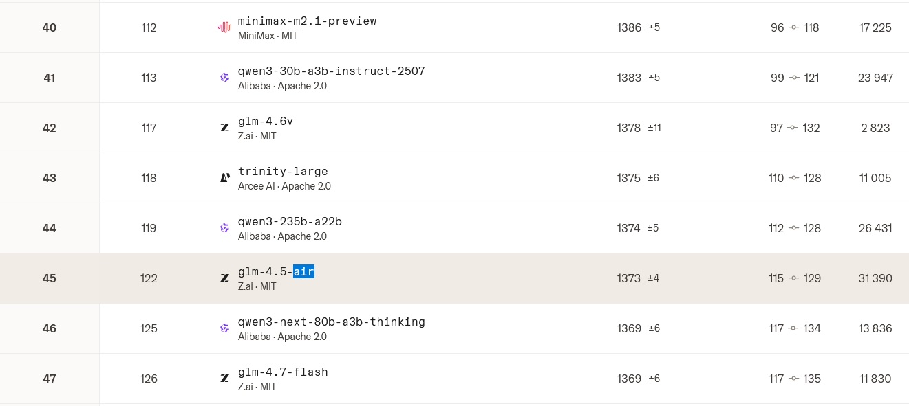Click the Arcee AI logo next to trinity-large
909x406 pixels.
[x=224, y=178]
